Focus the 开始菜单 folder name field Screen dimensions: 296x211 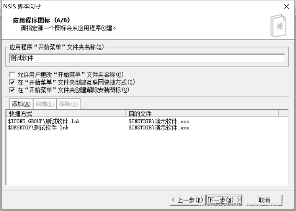(147, 58)
